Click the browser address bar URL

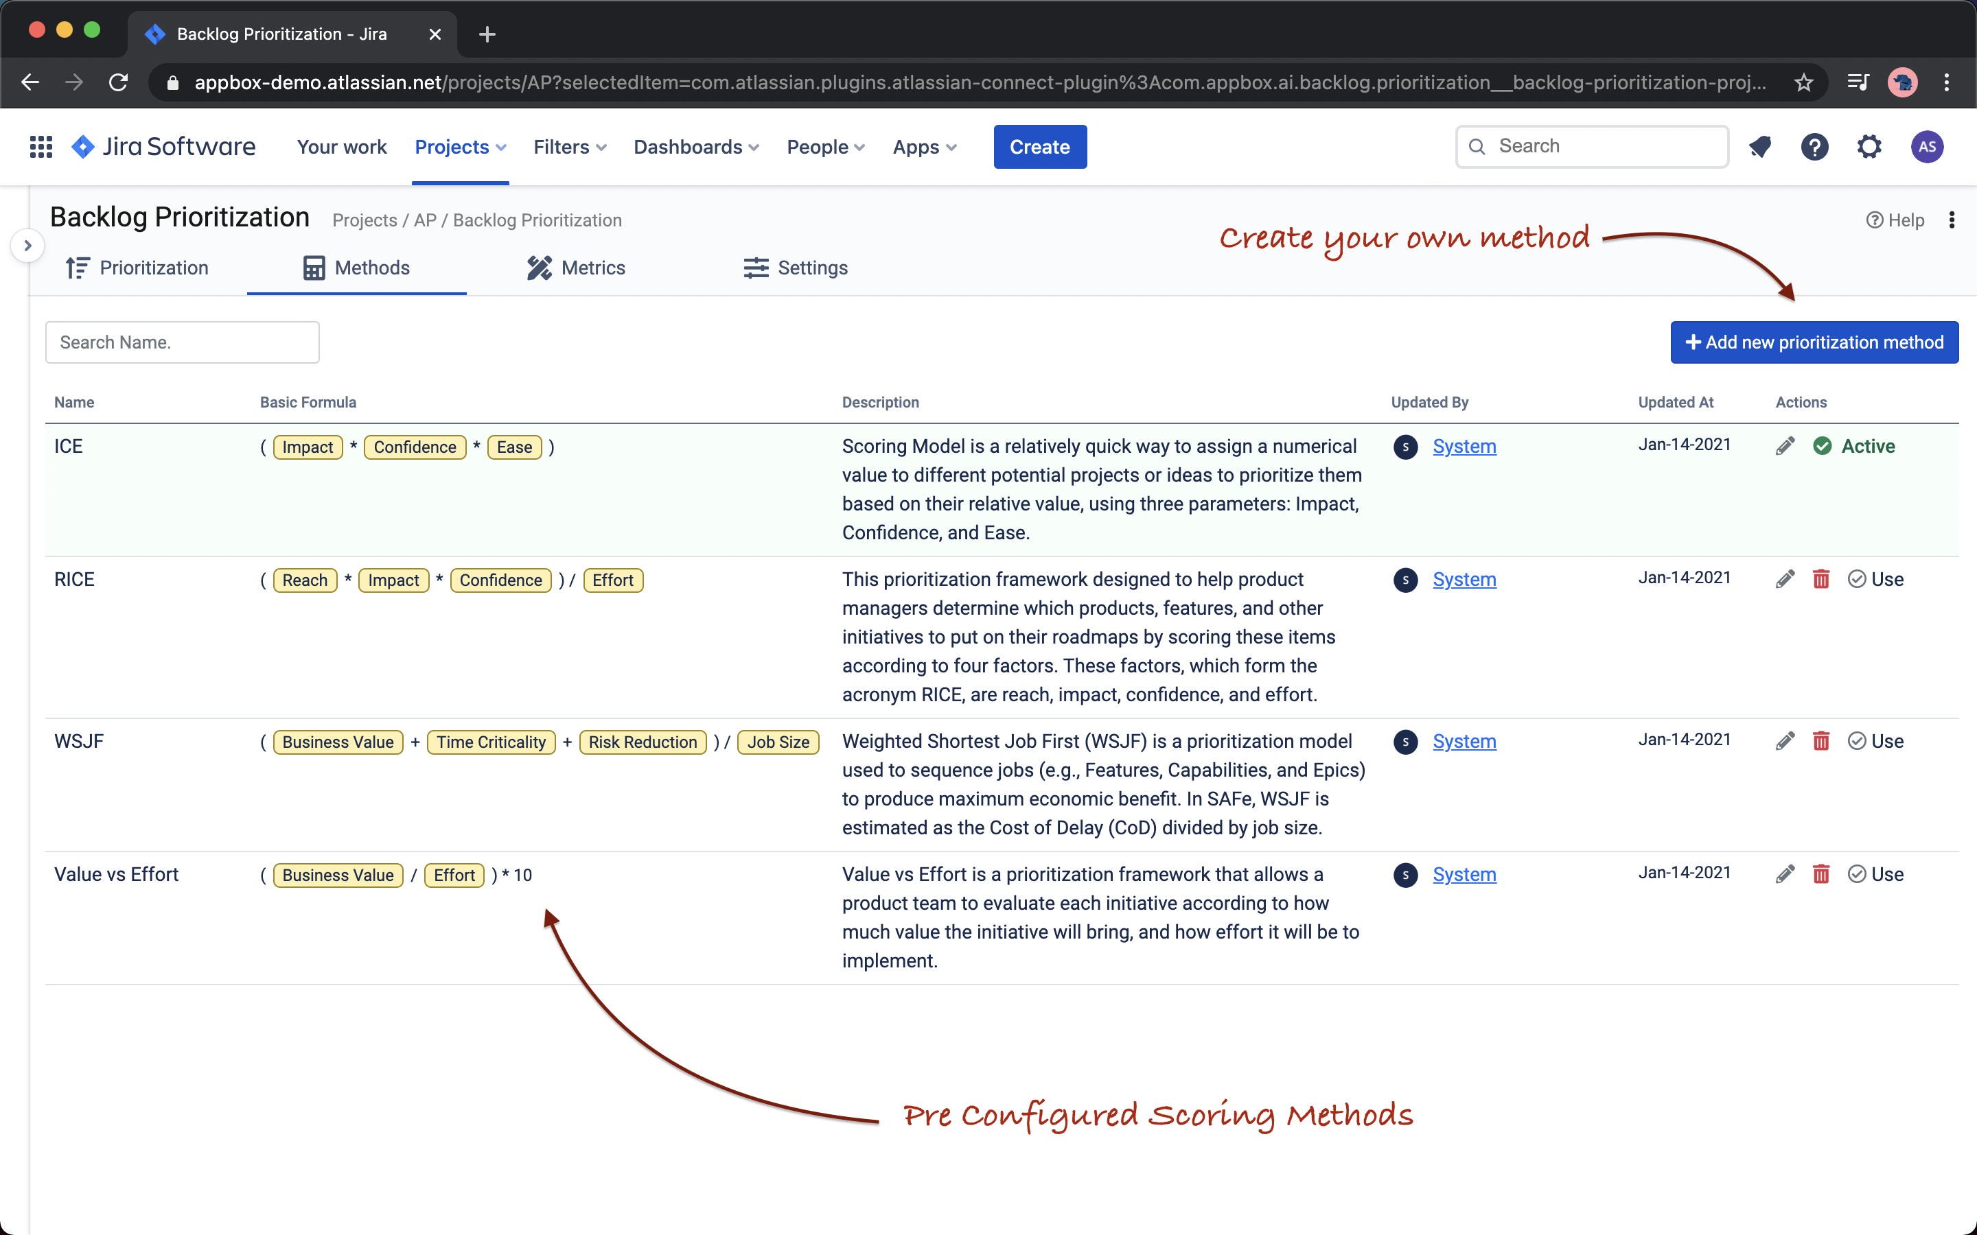click(980, 82)
